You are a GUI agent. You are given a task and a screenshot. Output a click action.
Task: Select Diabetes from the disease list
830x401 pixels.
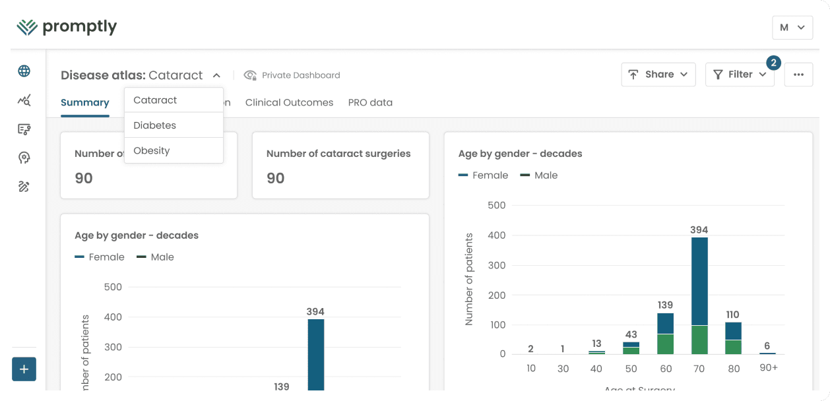pyautogui.click(x=154, y=125)
